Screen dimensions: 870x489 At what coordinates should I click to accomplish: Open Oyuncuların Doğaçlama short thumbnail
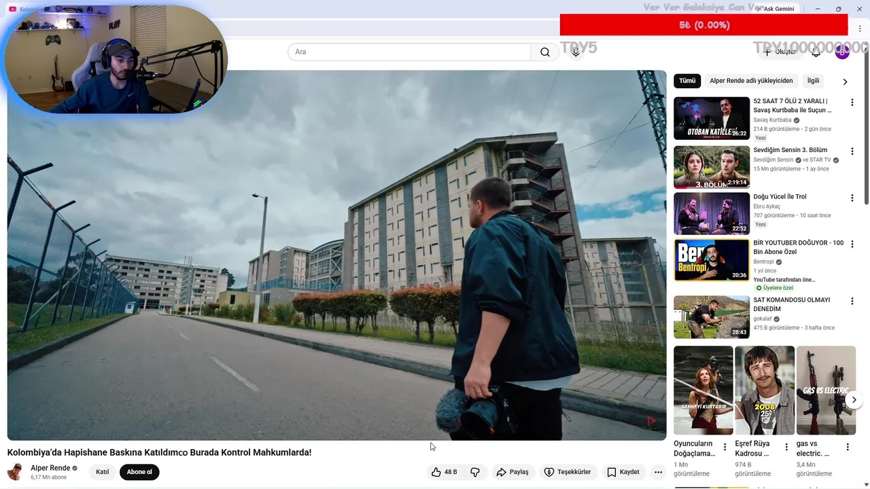(703, 391)
